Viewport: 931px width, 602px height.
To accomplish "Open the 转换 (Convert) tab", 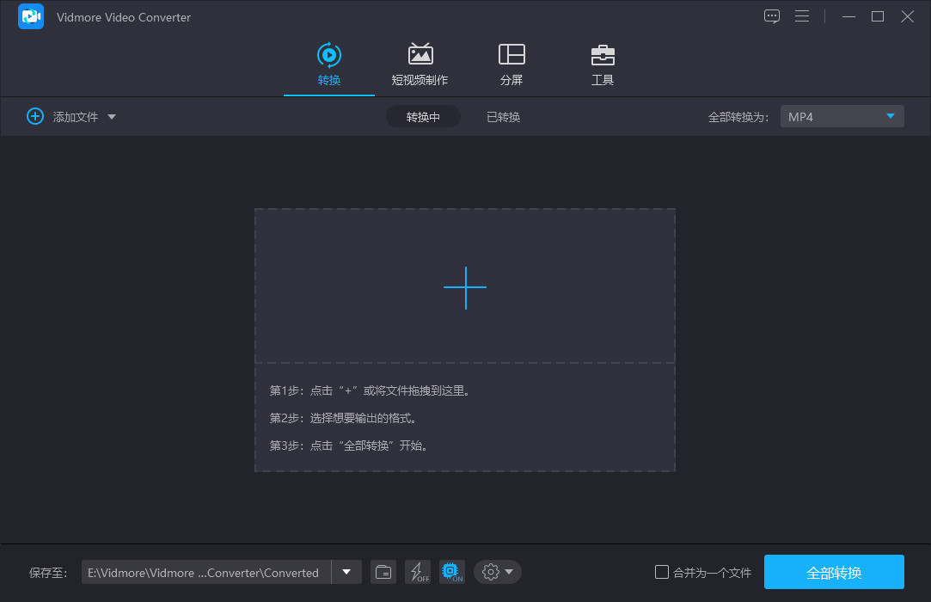I will [x=329, y=64].
